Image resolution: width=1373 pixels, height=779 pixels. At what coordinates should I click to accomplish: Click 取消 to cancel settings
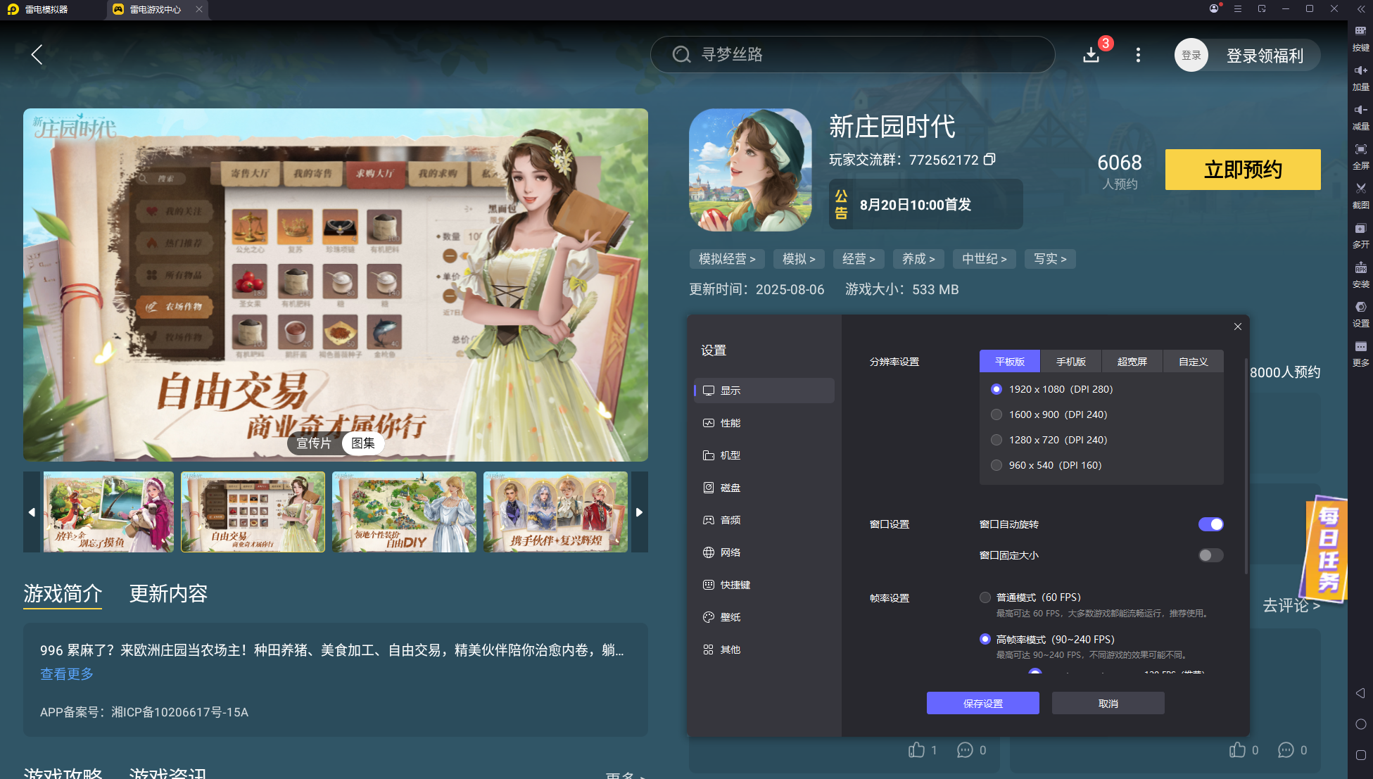[x=1108, y=703]
